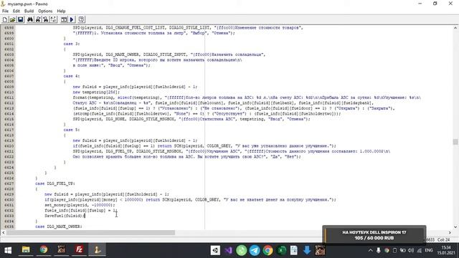Click the 'case DLG_MAKE_OWNER:' code line
This screenshot has height=258, width=459.
[59, 226]
